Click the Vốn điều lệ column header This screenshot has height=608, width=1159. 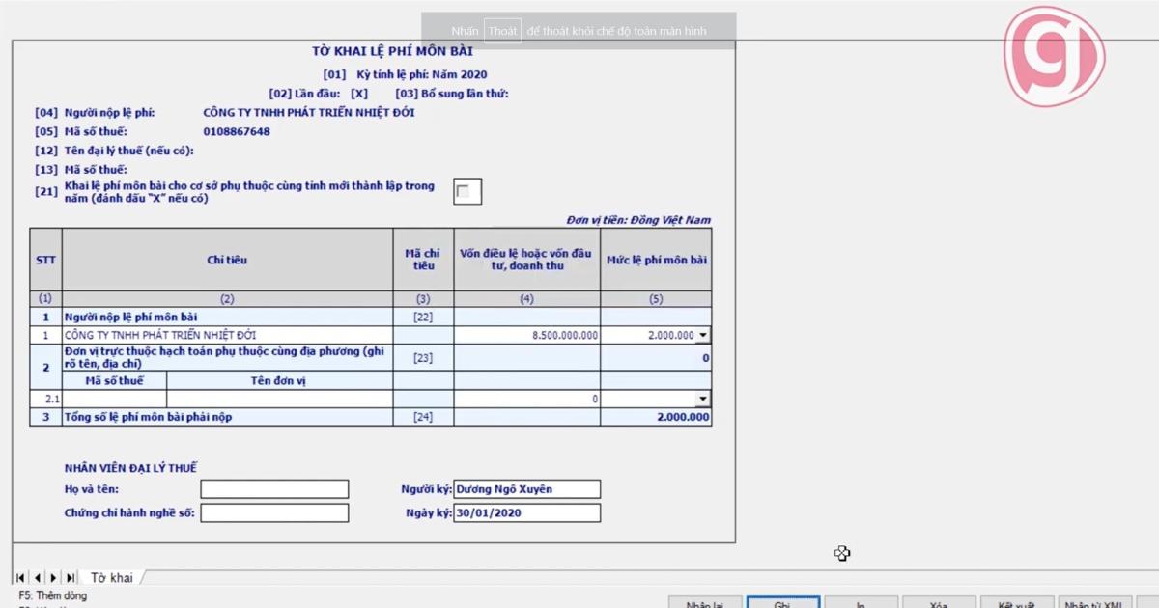coord(527,260)
